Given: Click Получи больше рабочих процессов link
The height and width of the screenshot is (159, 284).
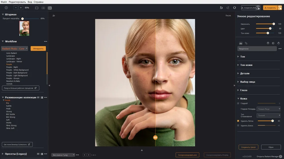Looking at the screenshot, I should (x=20, y=88).
